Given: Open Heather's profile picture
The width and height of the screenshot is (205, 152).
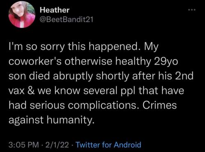Looking at the screenshot, I should click(22, 14).
